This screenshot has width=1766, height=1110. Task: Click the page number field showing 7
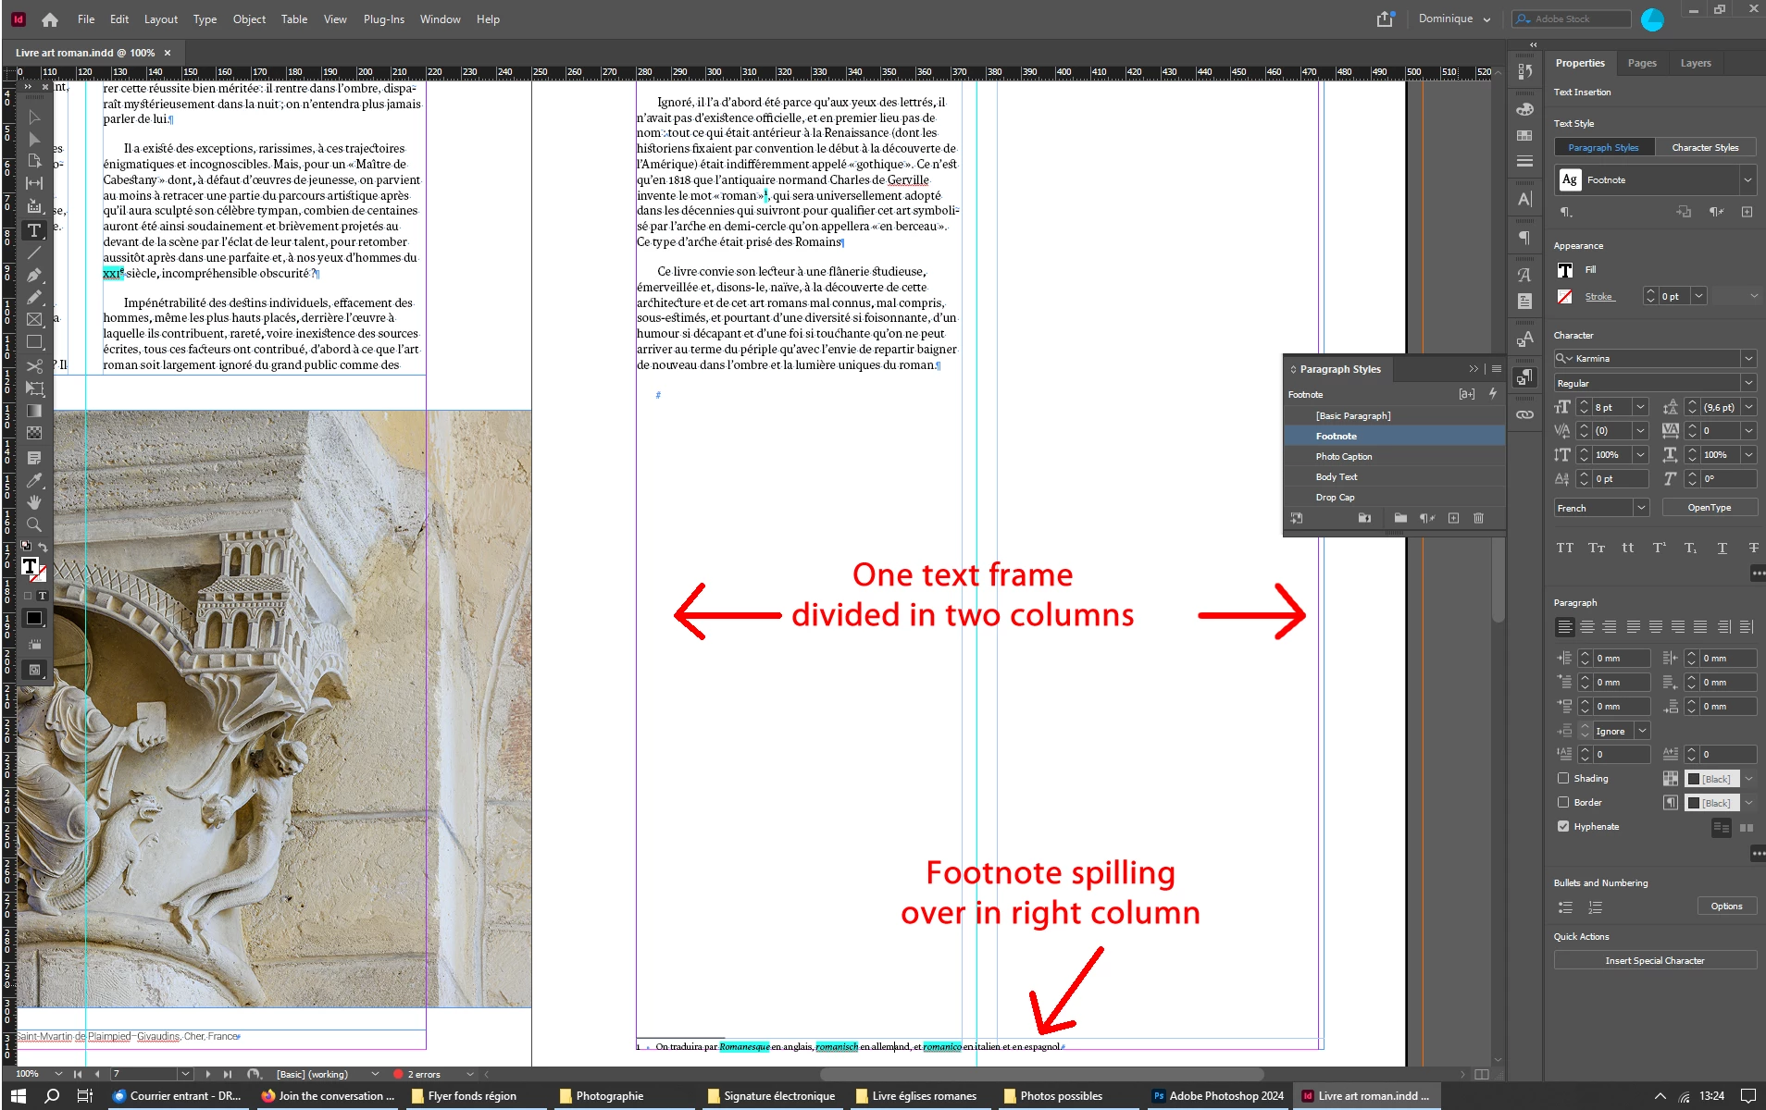[143, 1074]
